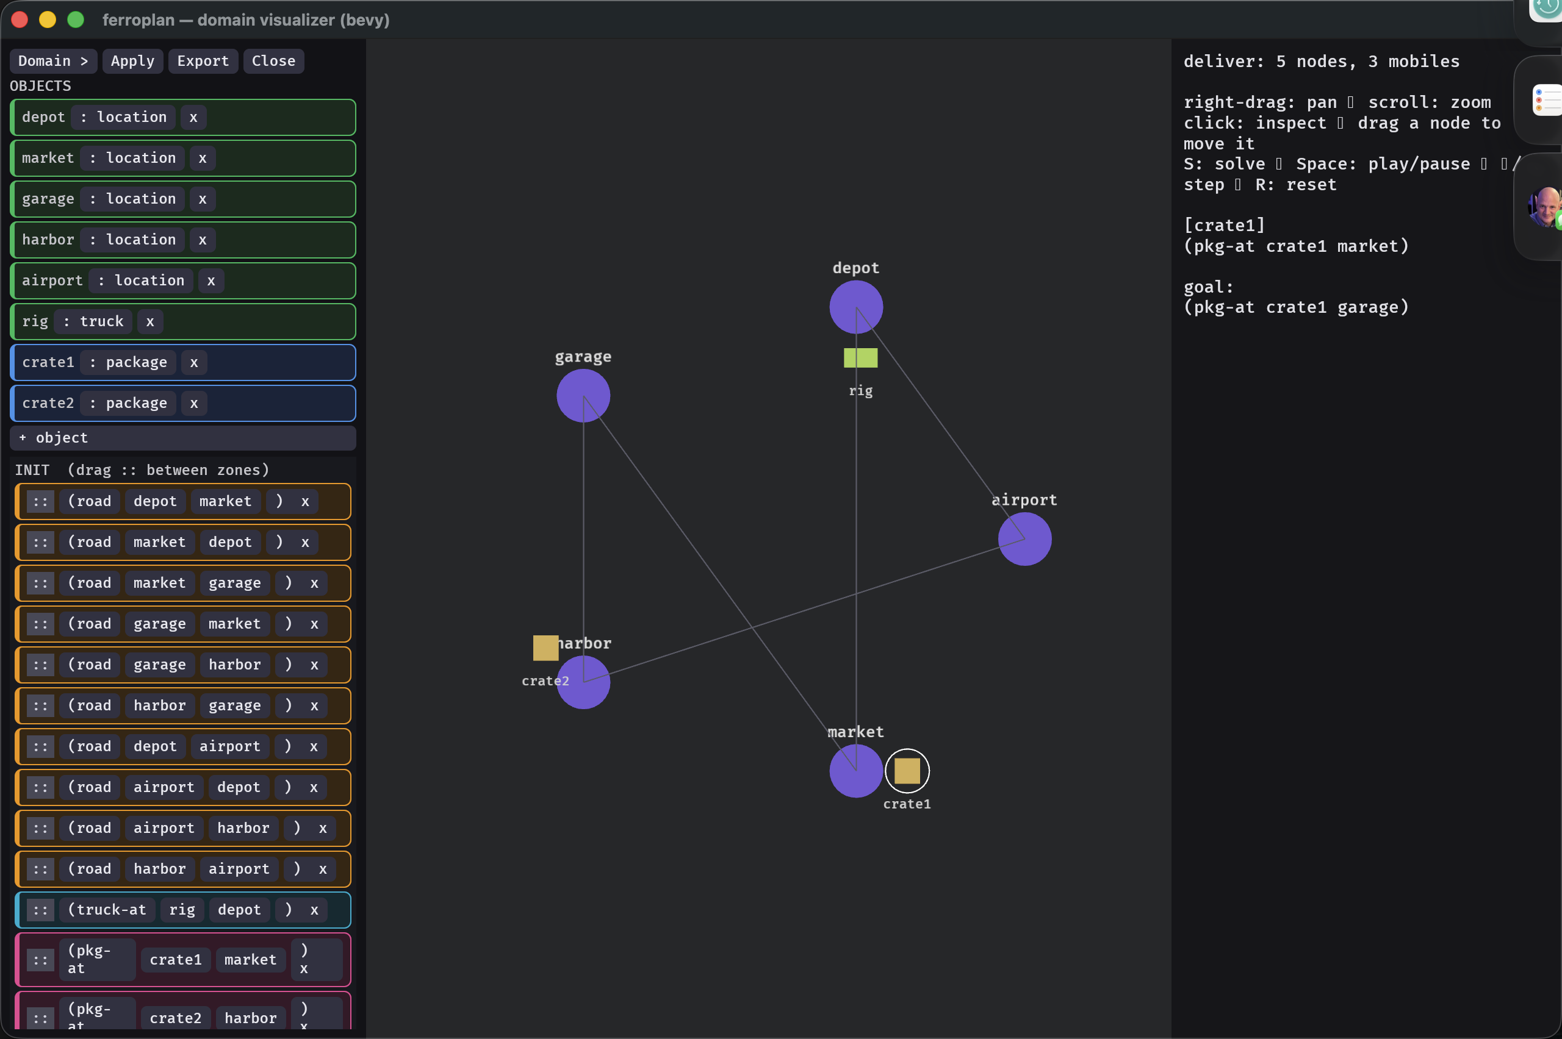Remove the market object with its x
The height and width of the screenshot is (1039, 1562).
203,159
